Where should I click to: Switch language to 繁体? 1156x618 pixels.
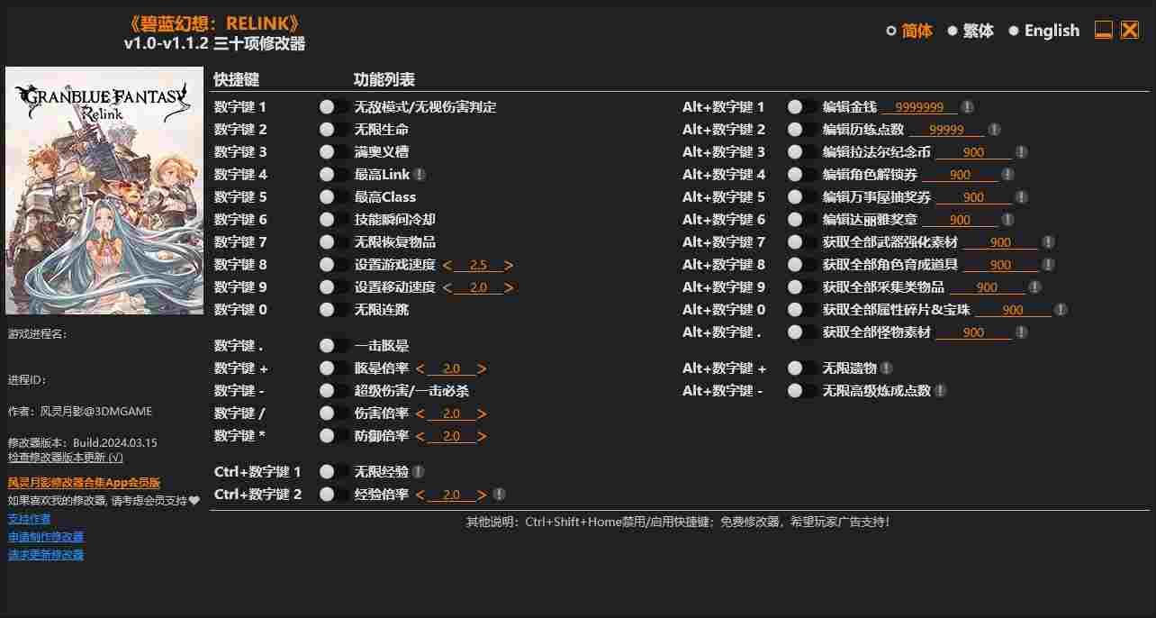point(971,31)
